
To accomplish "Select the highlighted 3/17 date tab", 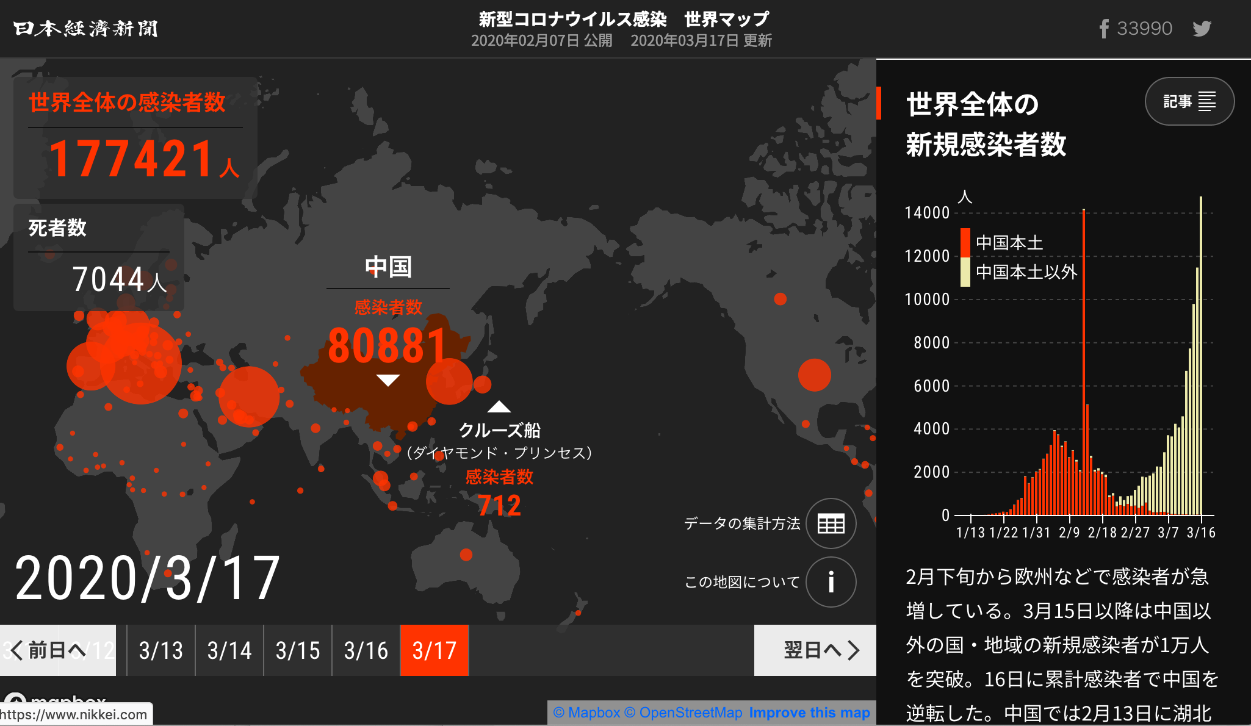I will 434,650.
